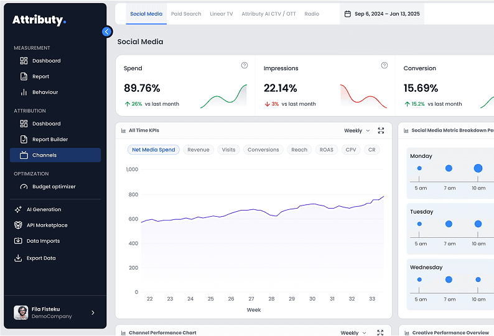Click the largest Monday 10 am bubble
Screen dimensions: 494x336
click(478, 168)
